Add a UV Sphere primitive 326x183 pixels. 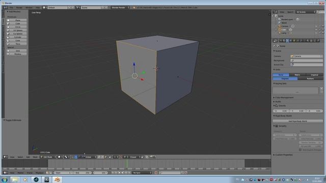16,30
